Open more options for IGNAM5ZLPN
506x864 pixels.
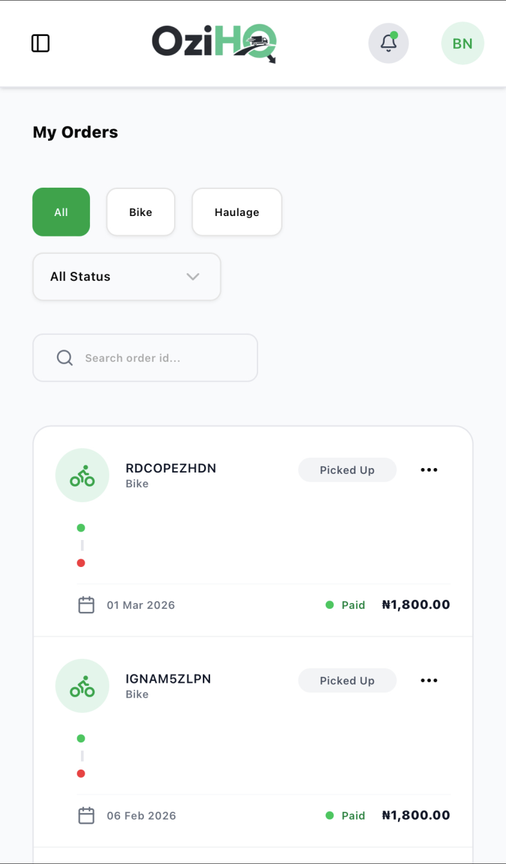coord(429,681)
